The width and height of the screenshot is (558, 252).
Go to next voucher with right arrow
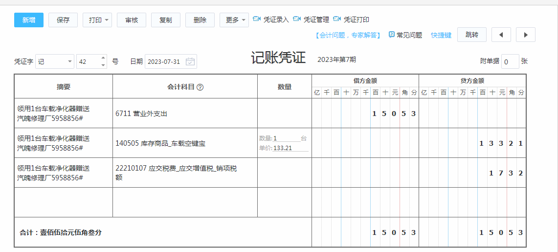(525, 35)
